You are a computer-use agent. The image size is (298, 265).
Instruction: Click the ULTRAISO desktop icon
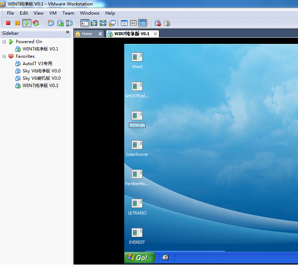click(x=137, y=203)
